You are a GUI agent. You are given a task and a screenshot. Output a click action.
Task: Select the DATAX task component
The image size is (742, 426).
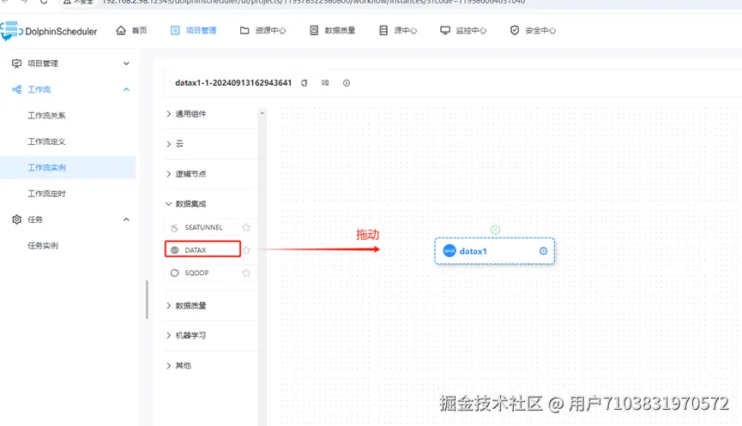(x=202, y=249)
